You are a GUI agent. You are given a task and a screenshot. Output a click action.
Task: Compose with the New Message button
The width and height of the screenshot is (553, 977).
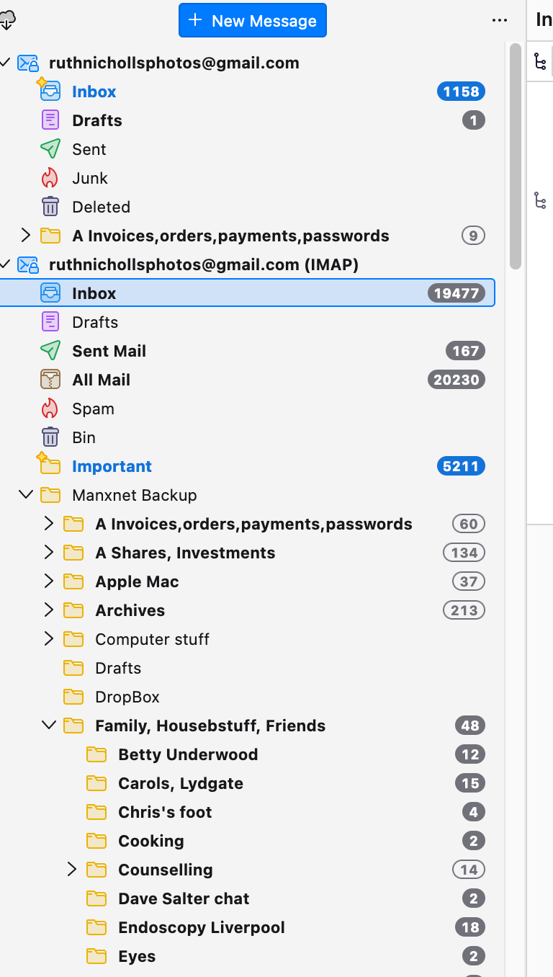pos(252,21)
